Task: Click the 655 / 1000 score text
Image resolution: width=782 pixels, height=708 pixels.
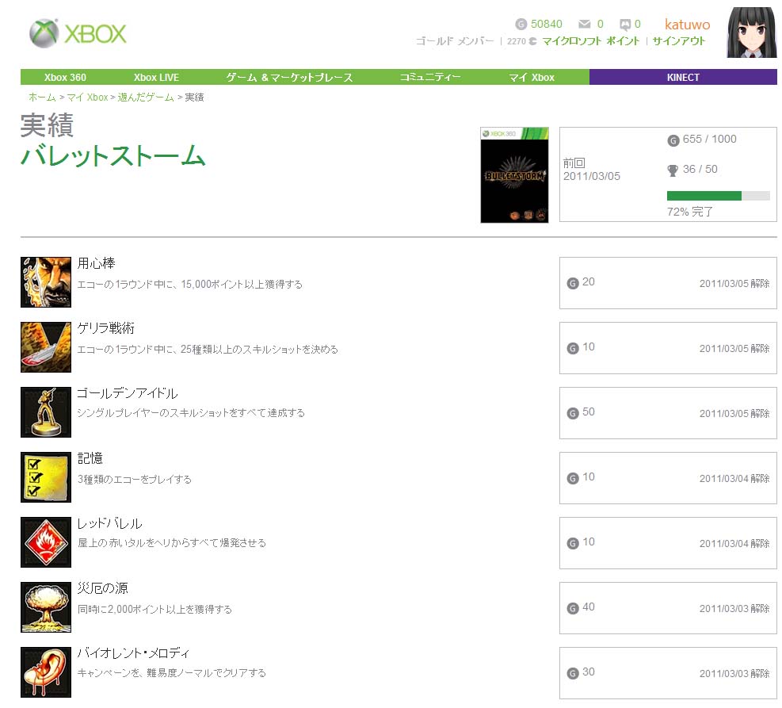Action: click(x=709, y=140)
